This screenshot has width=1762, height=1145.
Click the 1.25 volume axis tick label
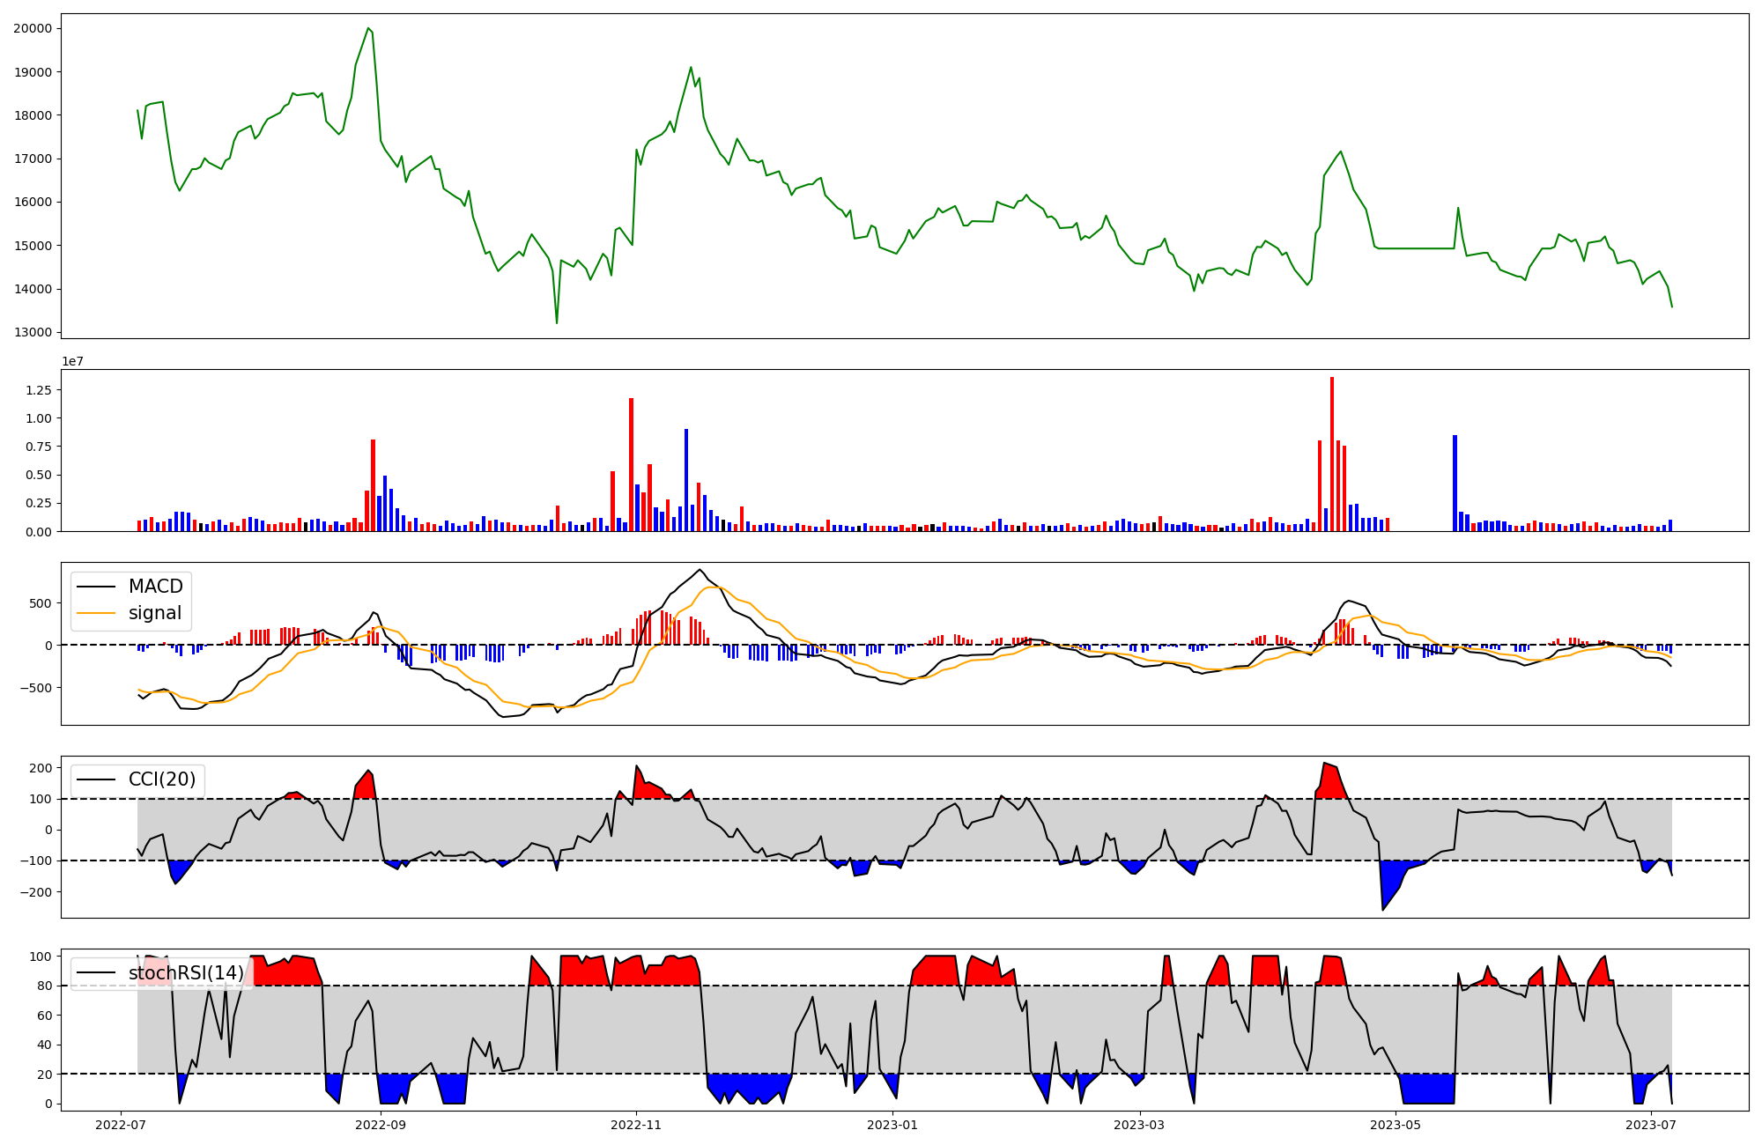[40, 390]
